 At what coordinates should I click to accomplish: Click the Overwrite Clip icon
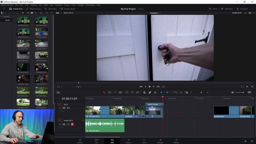pyautogui.click(x=132, y=92)
